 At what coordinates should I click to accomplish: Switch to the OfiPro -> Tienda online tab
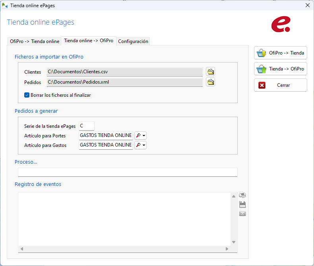[x=35, y=41]
